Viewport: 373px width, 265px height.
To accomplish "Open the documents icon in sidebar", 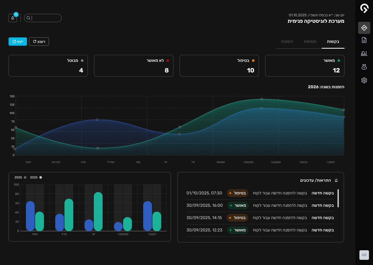I will pos(364,40).
